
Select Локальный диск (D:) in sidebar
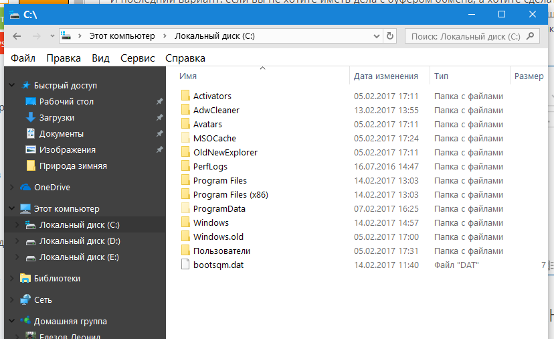point(80,241)
